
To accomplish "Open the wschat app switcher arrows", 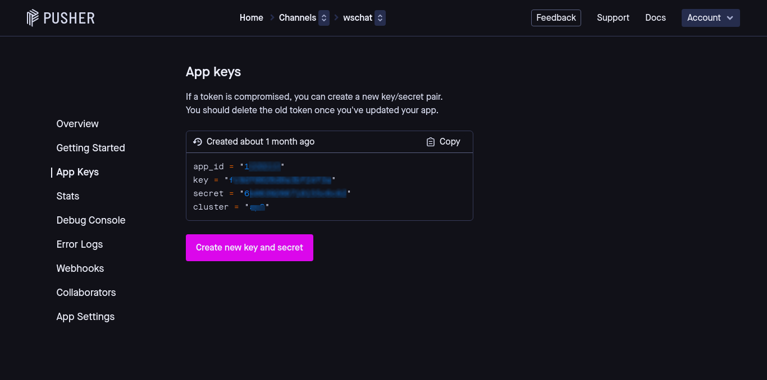I will click(380, 18).
